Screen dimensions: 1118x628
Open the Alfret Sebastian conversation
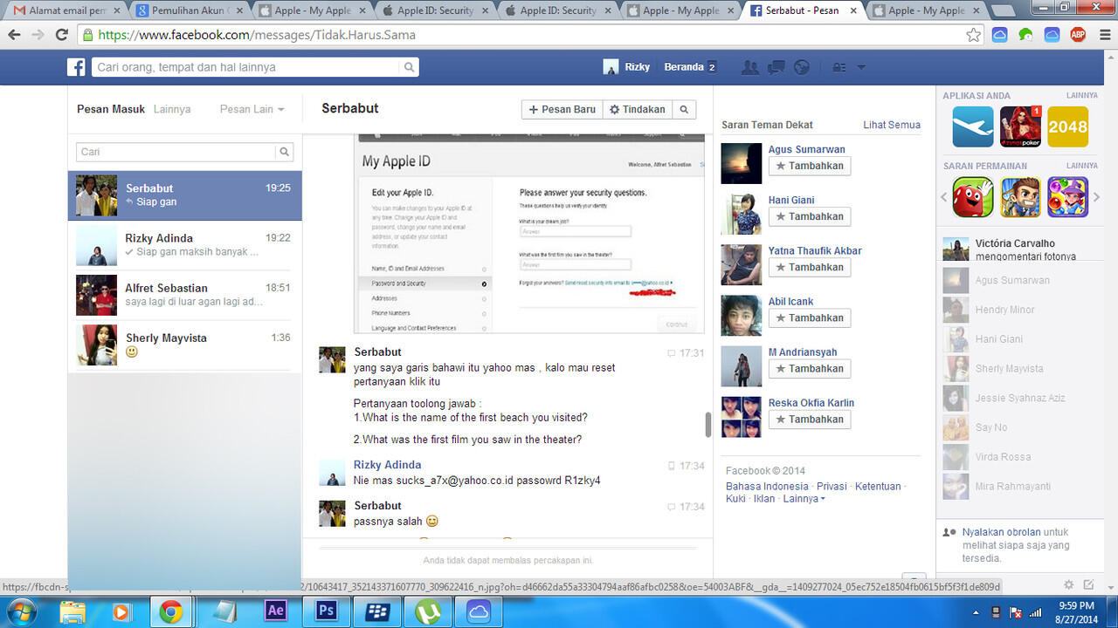185,296
